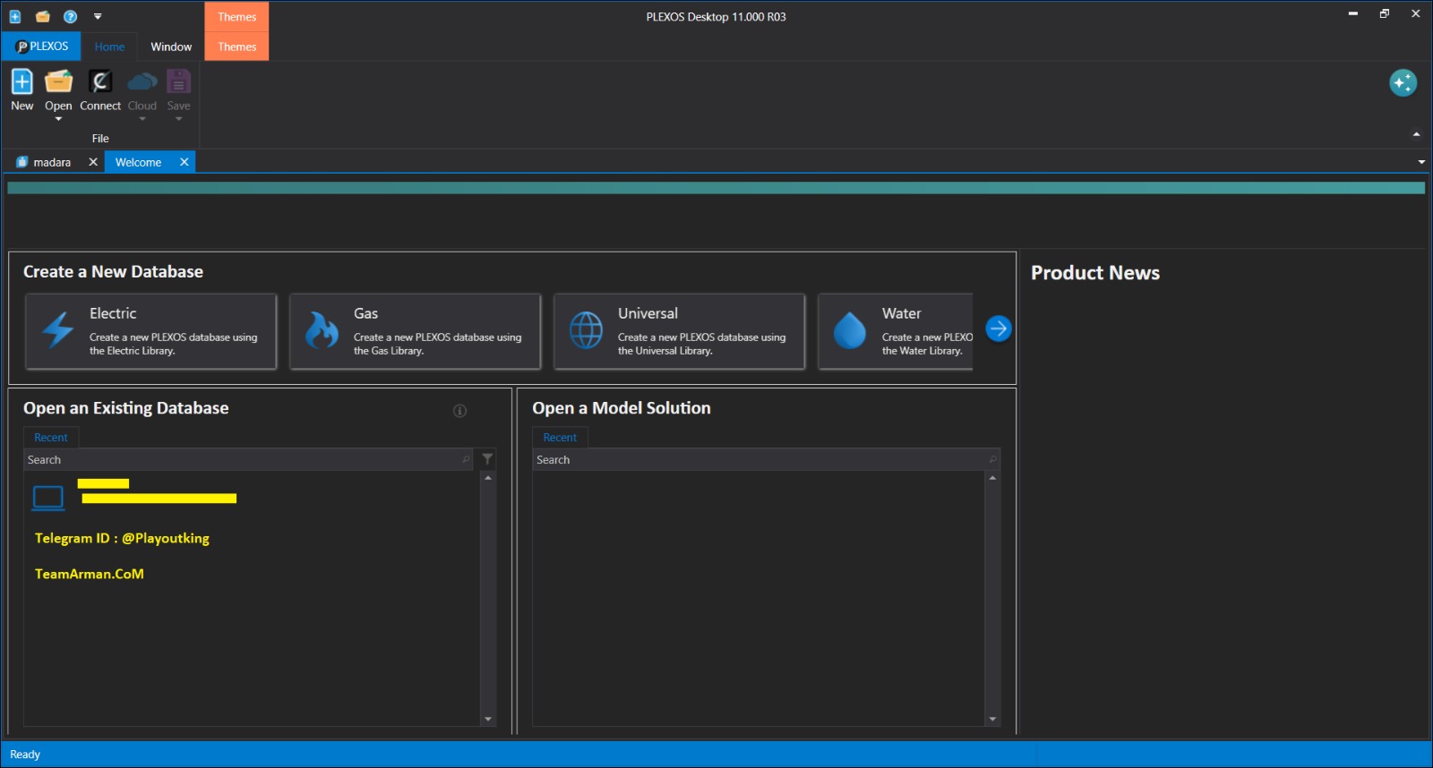
Task: Expand the dropdown arrow under ribbon Open
Action: 58,119
